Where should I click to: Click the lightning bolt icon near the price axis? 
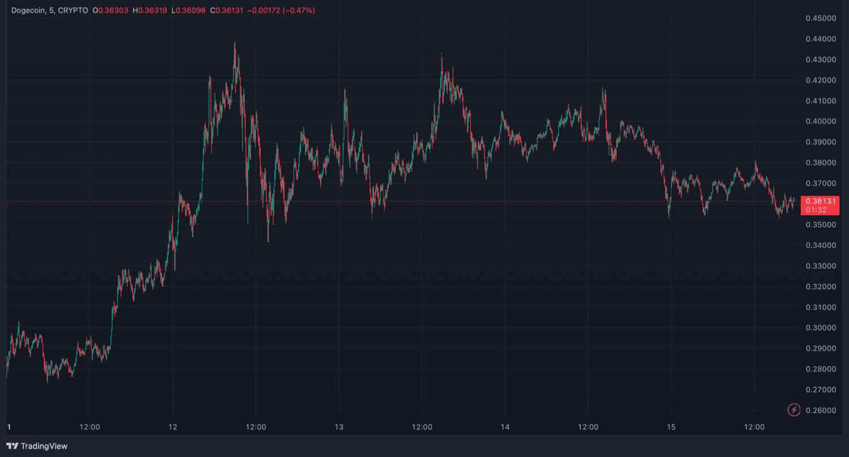(x=794, y=409)
